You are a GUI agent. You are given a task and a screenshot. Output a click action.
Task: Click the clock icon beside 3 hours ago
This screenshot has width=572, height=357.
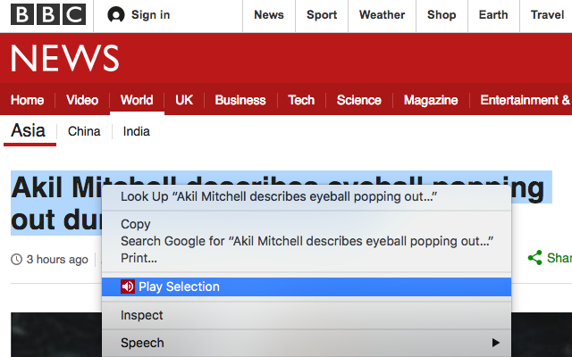coord(16,260)
